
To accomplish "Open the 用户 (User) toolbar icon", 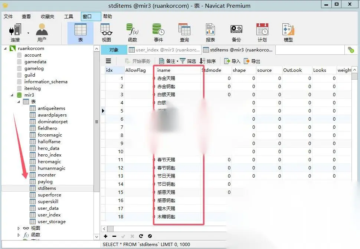I will tap(42, 33).
